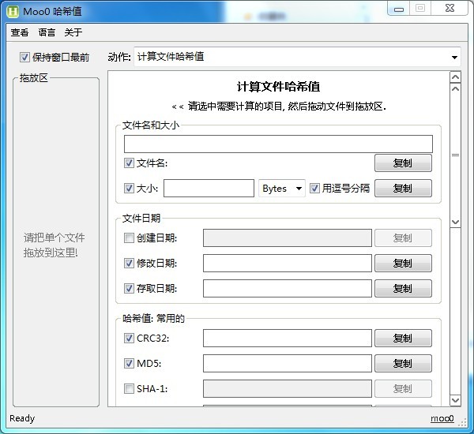Click the scroll-to-bottom arrow on scrollbar

click(455, 401)
